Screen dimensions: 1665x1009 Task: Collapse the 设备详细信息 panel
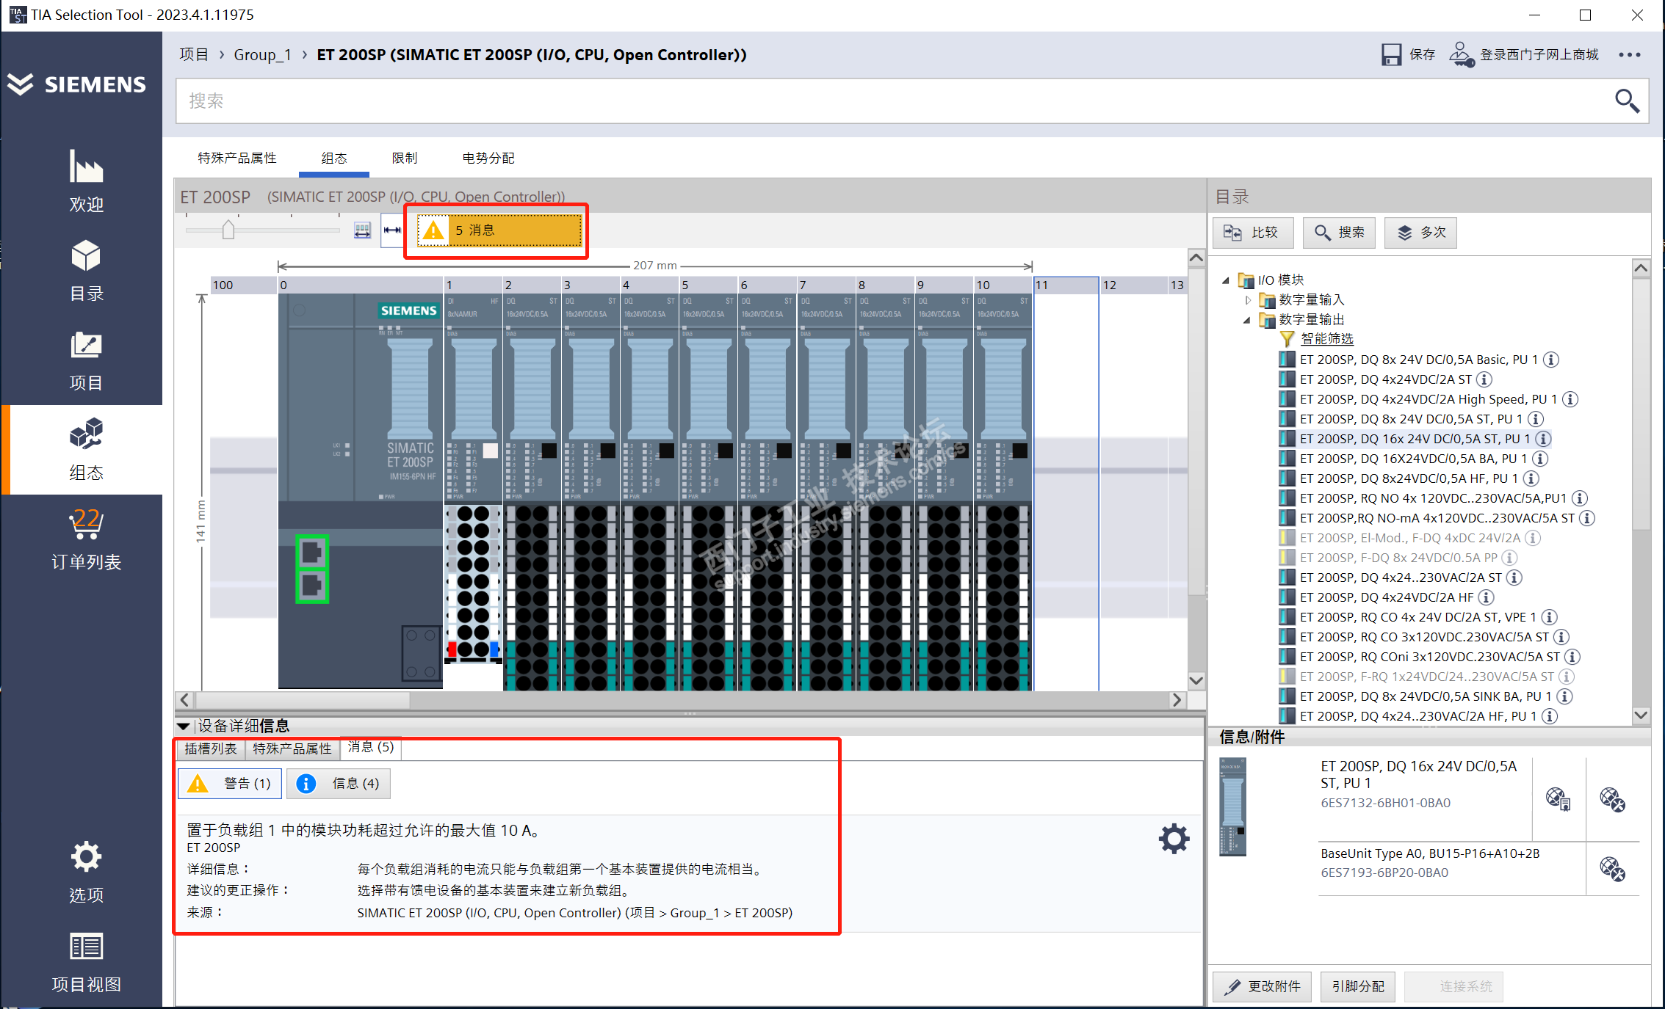pyautogui.click(x=184, y=726)
